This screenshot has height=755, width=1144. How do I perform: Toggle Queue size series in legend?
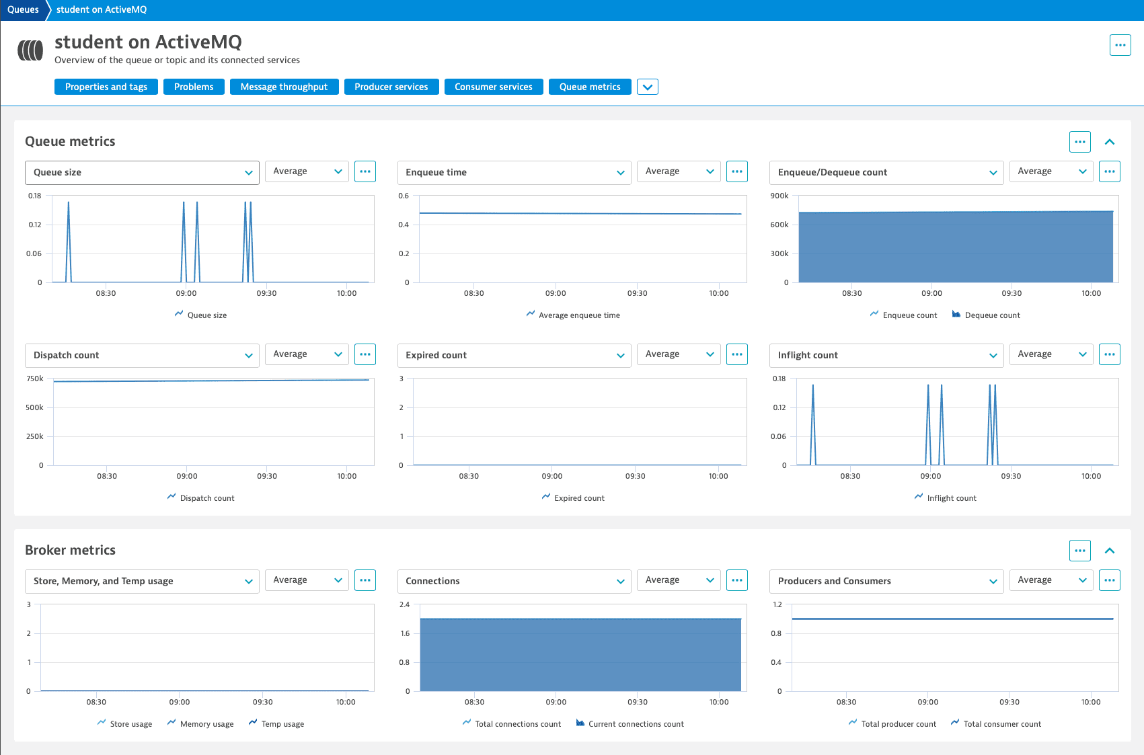pos(200,315)
